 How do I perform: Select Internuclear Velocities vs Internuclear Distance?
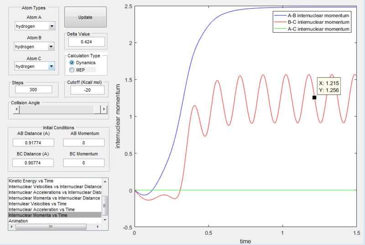point(55,187)
